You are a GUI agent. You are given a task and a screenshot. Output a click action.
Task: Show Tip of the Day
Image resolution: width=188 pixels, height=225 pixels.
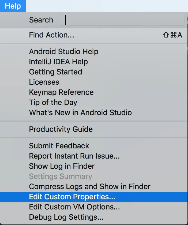53,102
